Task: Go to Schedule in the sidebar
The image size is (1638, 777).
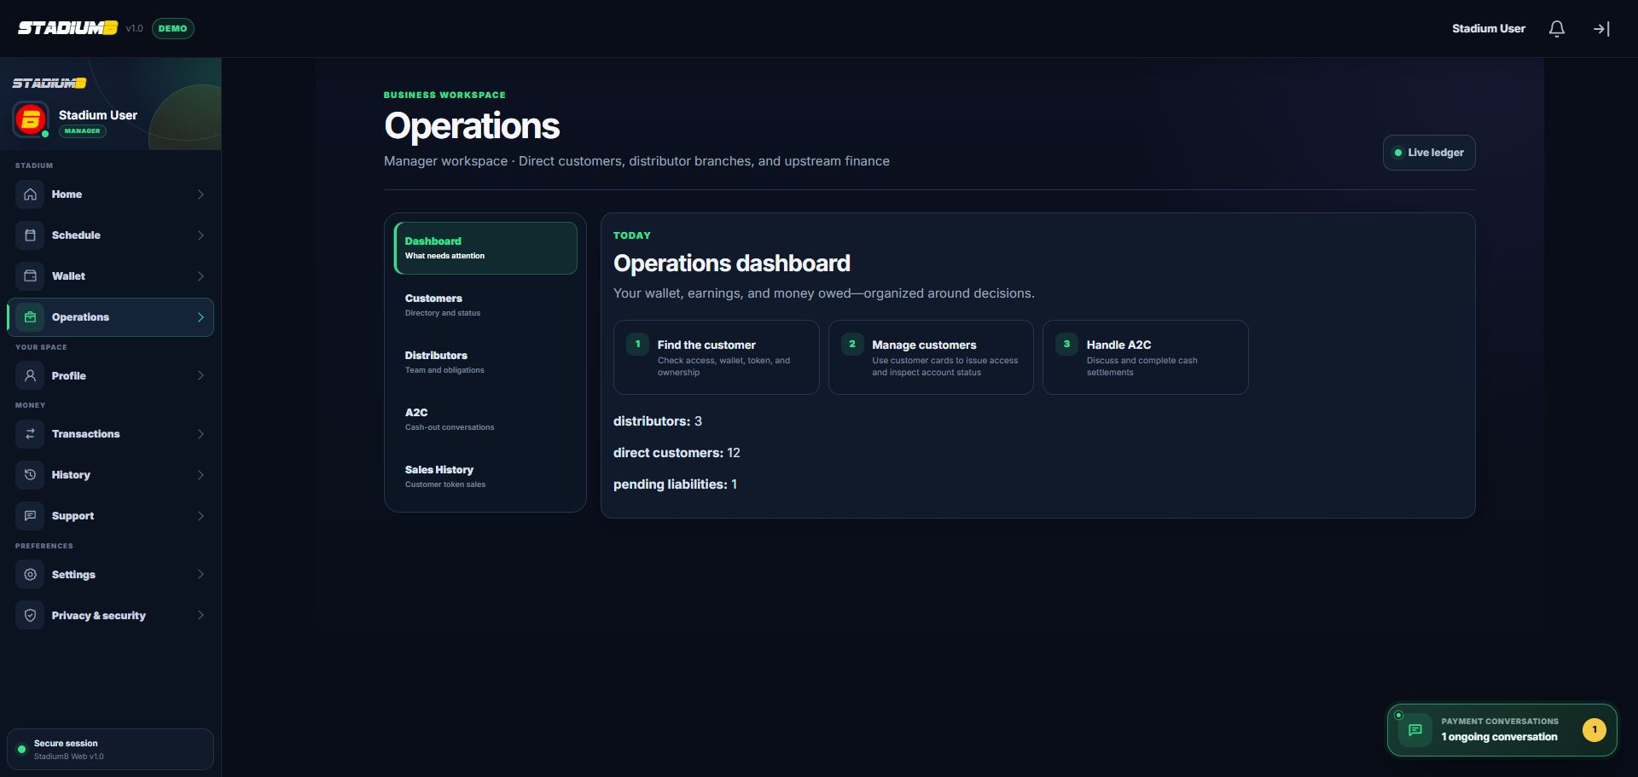Action: (111, 235)
